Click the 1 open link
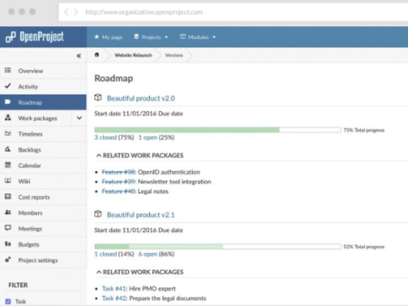This screenshot has height=306, width=408. (x=148, y=137)
